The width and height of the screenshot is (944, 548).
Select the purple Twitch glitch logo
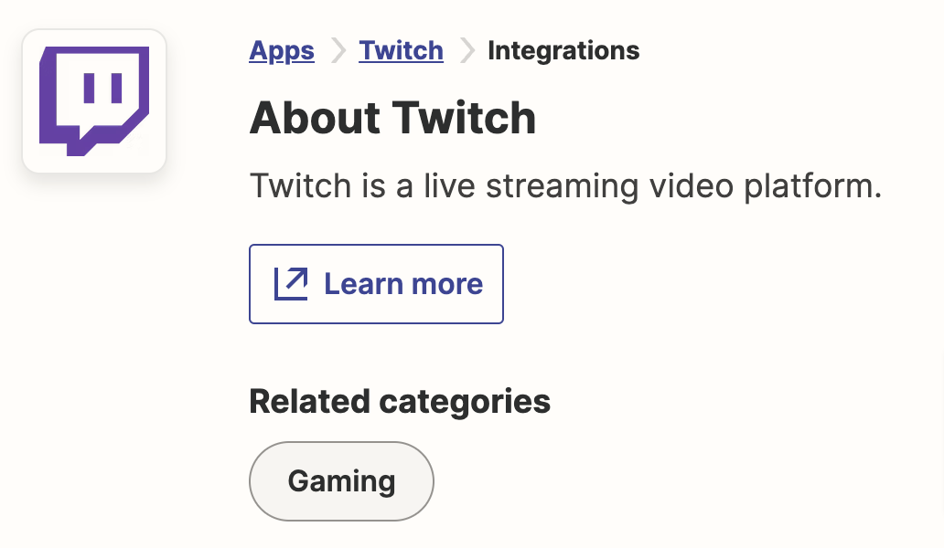(x=94, y=100)
